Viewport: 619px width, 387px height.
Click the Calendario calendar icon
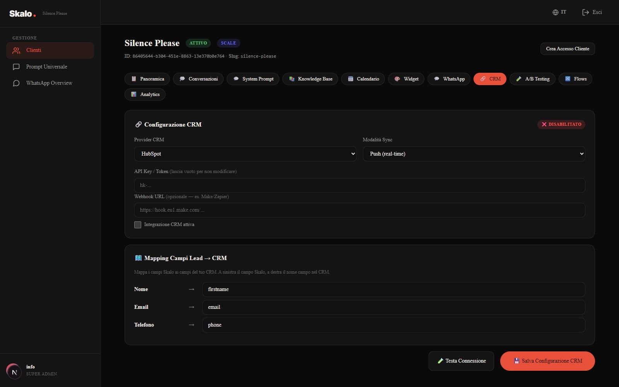pos(351,79)
